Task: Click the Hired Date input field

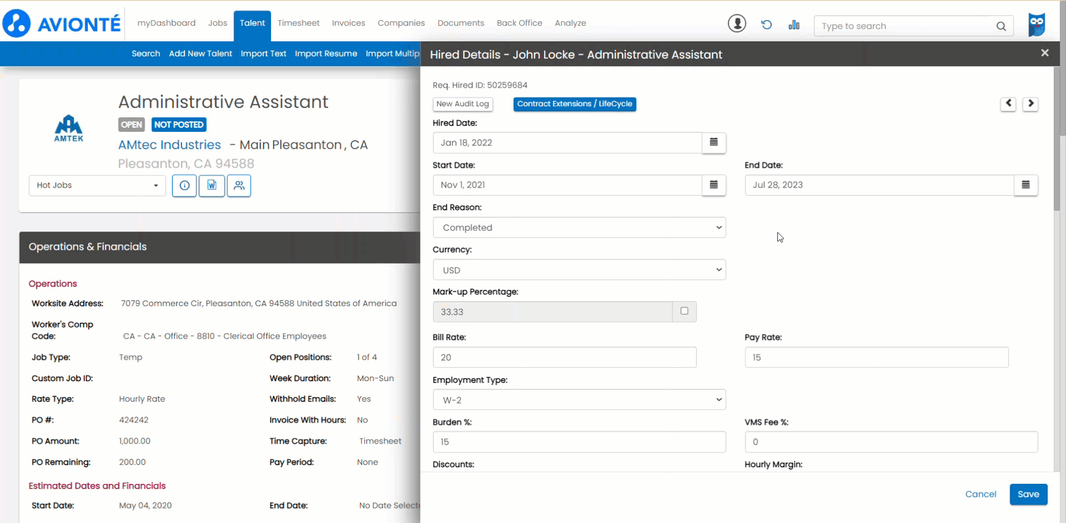Action: click(x=567, y=142)
